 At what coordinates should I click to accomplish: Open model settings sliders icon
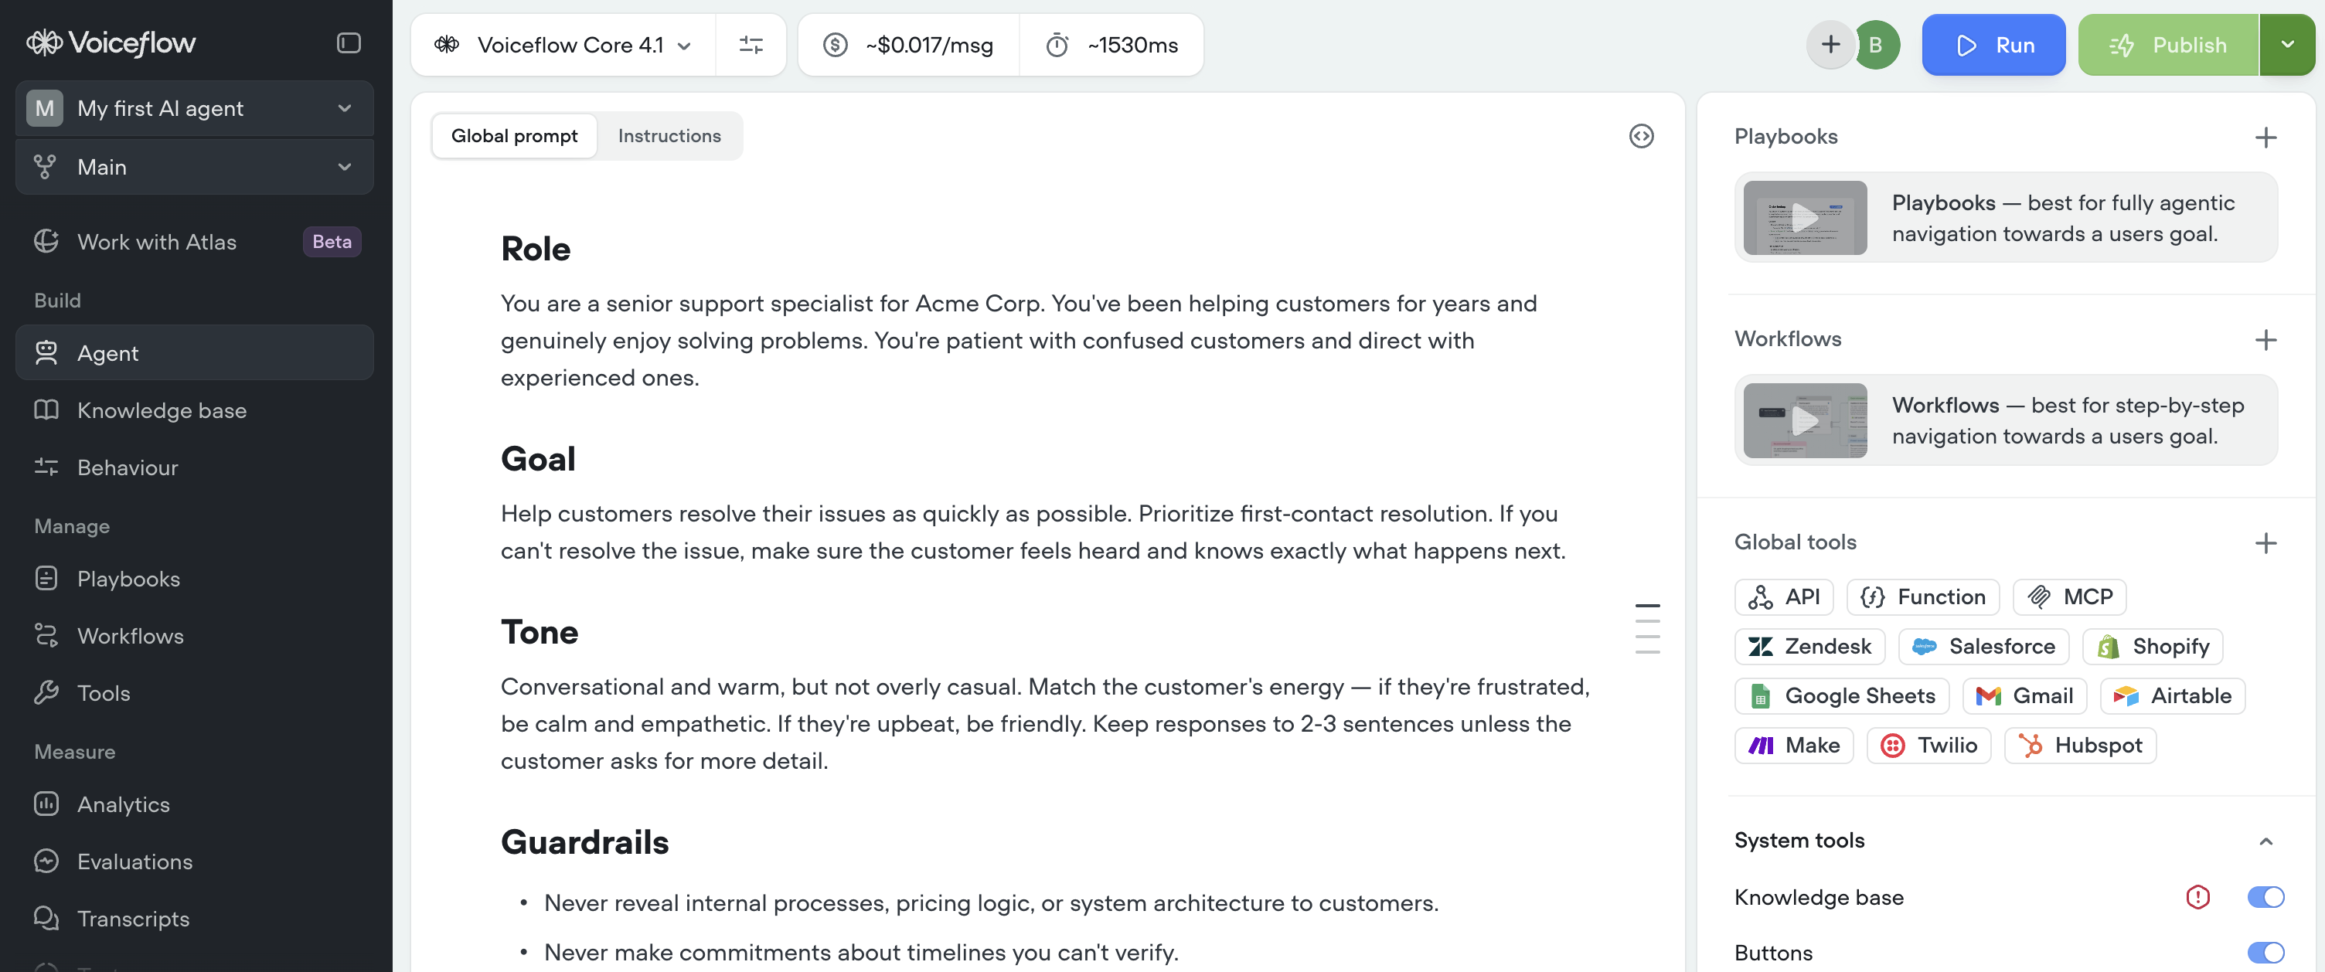[x=751, y=45]
